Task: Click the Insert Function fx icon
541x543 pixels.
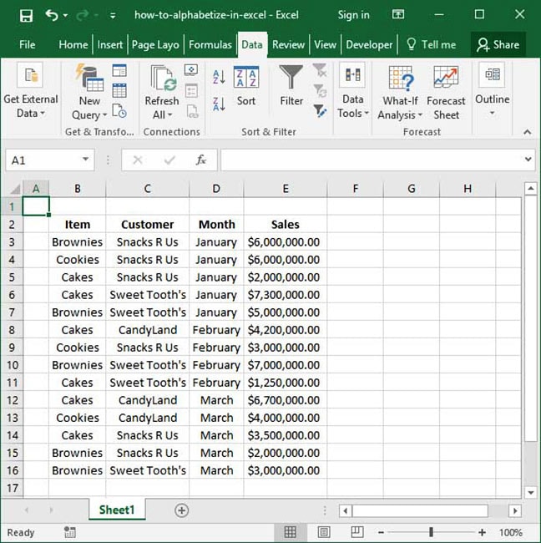Action: (200, 160)
